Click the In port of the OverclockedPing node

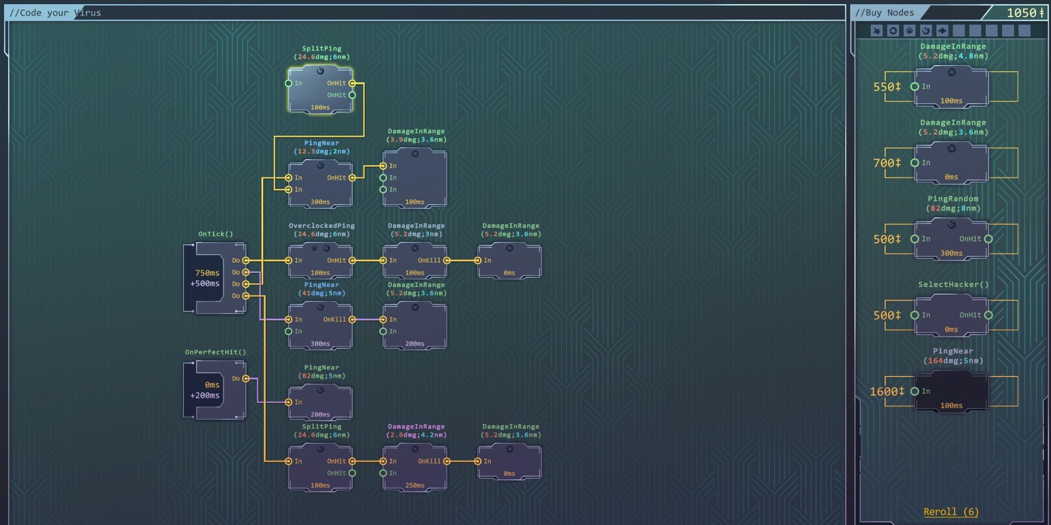[288, 260]
